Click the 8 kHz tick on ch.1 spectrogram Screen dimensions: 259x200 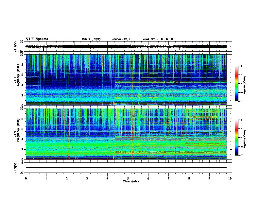click(23, 65)
